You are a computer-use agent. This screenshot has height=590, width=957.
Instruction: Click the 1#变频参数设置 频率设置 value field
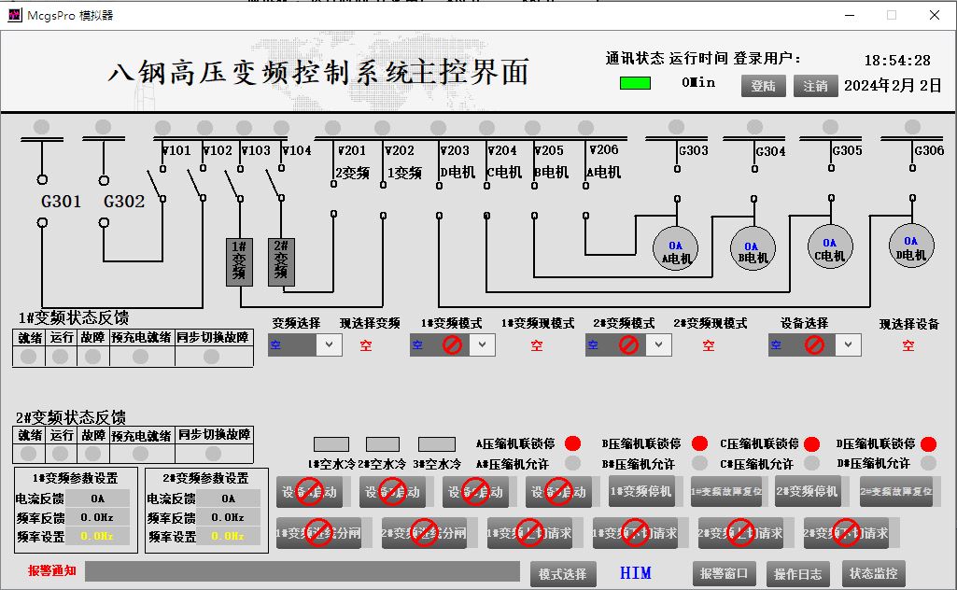(97, 536)
